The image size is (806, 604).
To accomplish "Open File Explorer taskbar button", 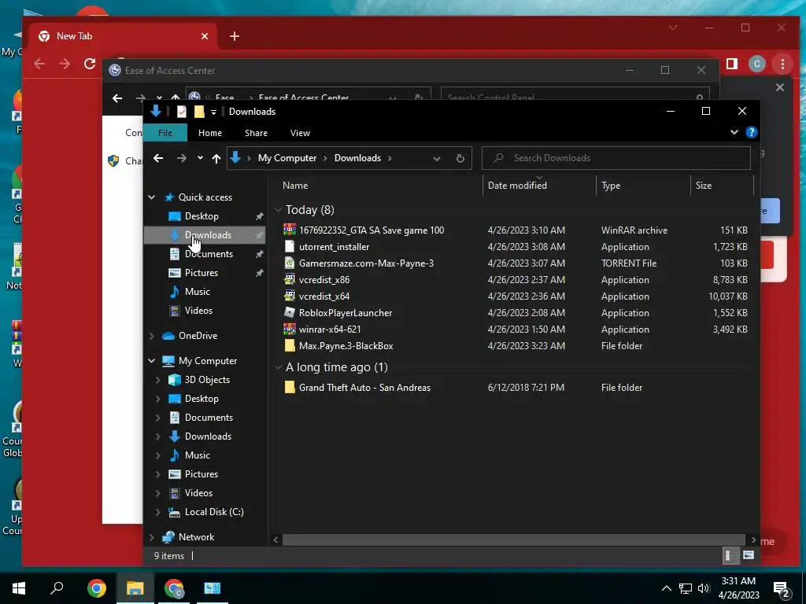I will (x=135, y=588).
